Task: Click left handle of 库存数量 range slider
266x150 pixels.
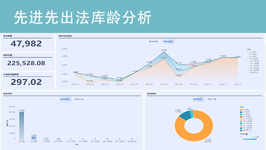Action: coord(241,139)
